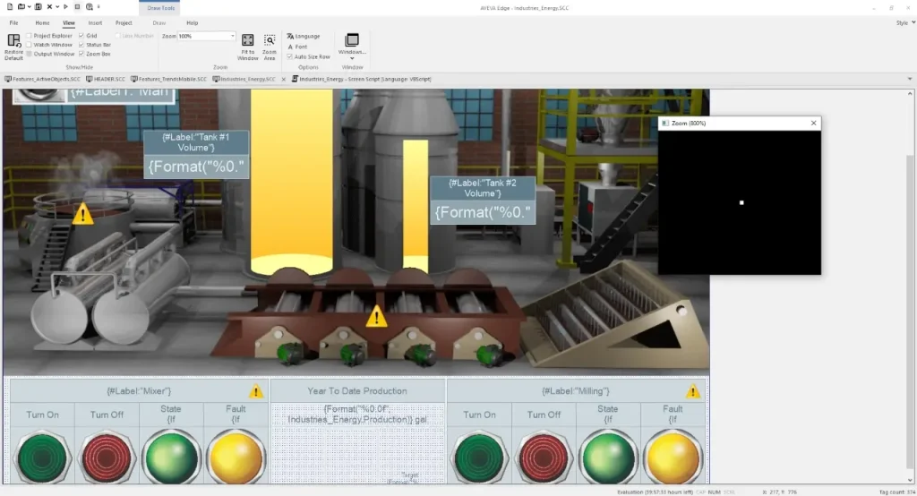The image size is (917, 496).
Task: Click the Save icon in quick access toolbar
Action: pyautogui.click(x=38, y=7)
